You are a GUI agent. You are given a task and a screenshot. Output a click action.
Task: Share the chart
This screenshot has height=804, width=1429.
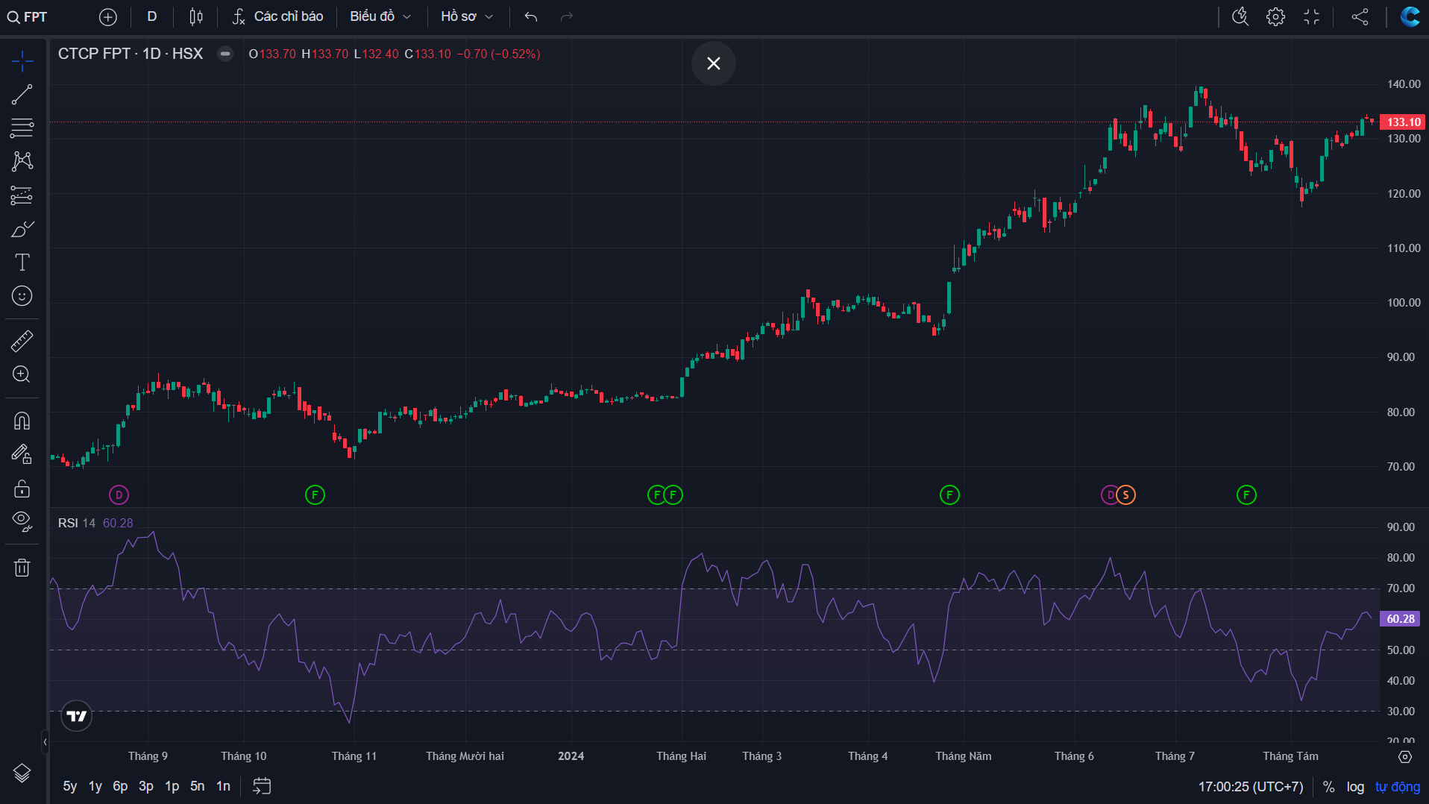pyautogui.click(x=1360, y=16)
